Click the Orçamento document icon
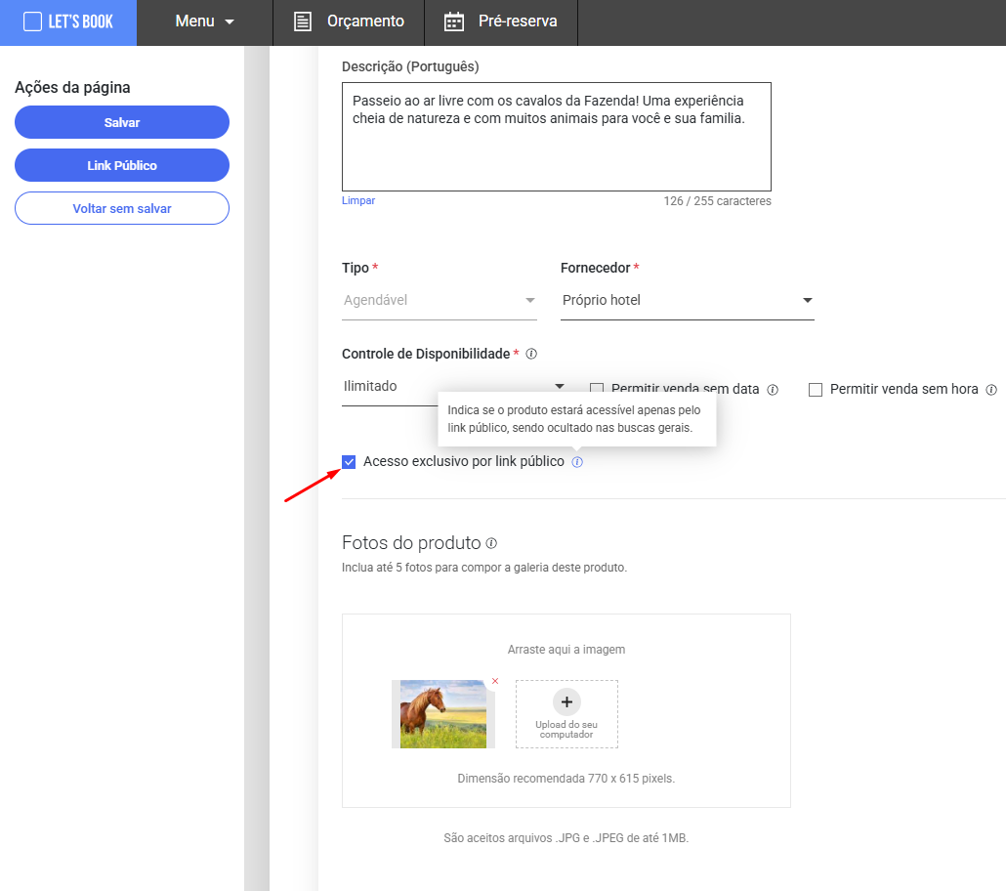 pos(304,21)
